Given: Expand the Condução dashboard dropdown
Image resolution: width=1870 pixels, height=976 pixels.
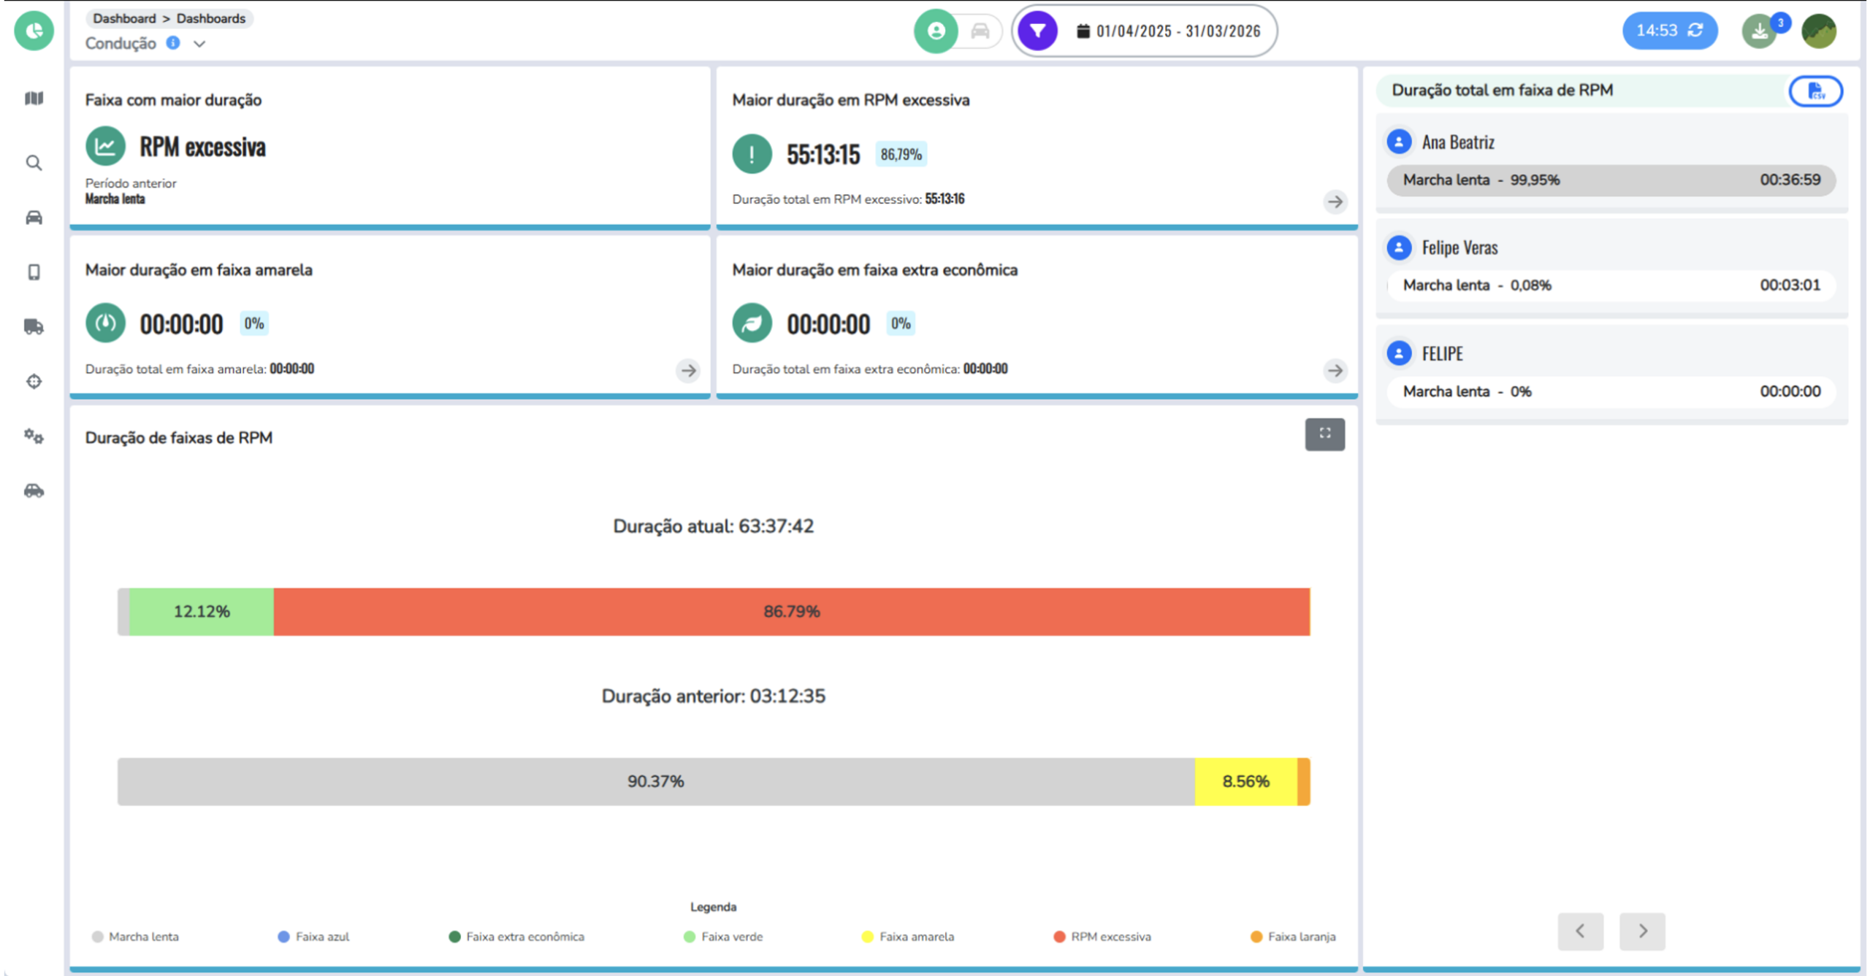Looking at the screenshot, I should click(x=199, y=44).
